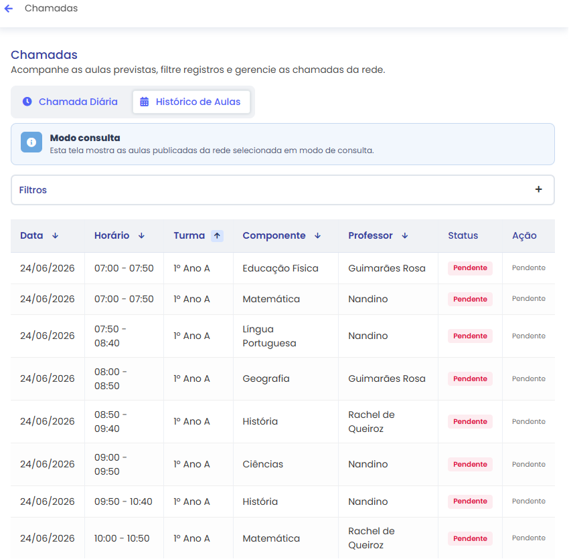Click Pendente status badge in 10:00 - 10:50 row
Image resolution: width=569 pixels, height=559 pixels.
(470, 539)
